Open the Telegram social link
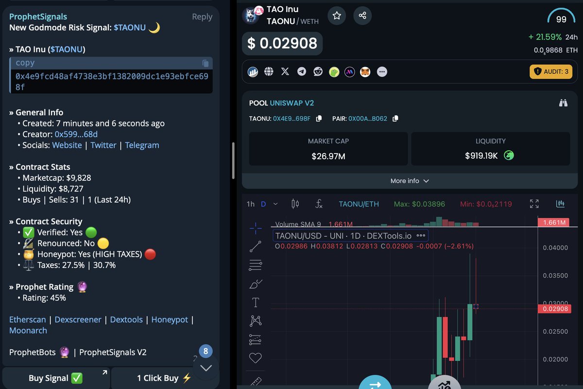 [142, 145]
